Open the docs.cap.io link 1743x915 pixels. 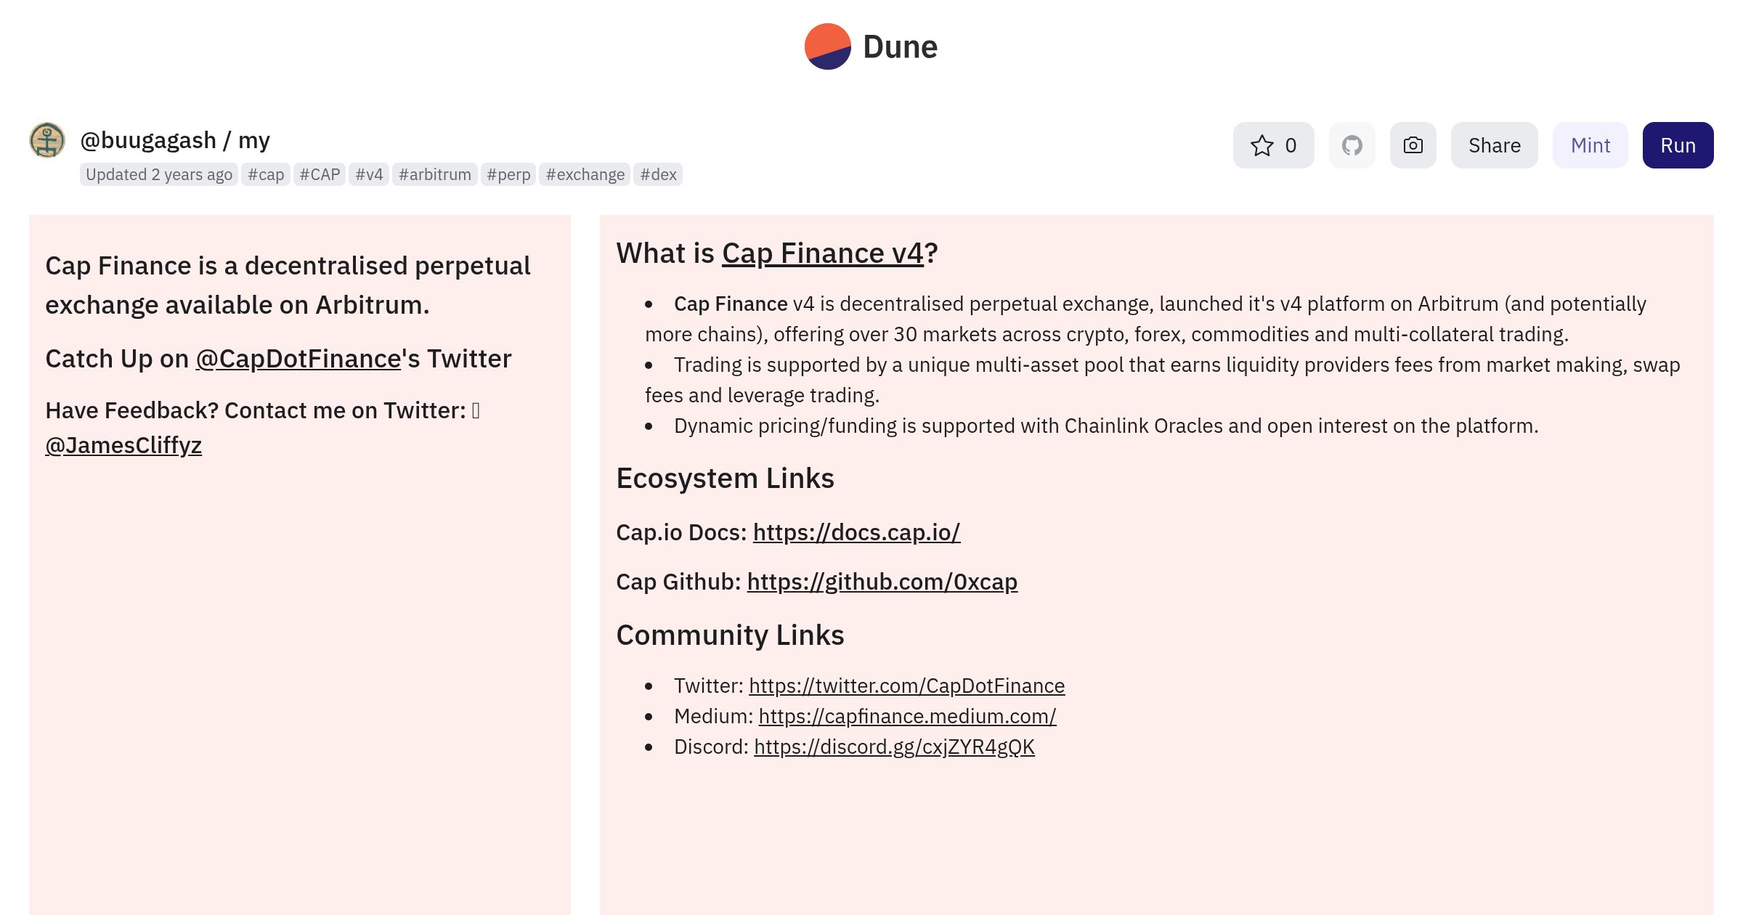[x=856, y=532]
